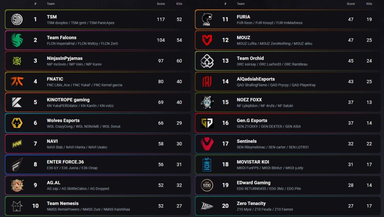Open the Zero Tenacity team name
This screenshot has height=217, width=384.
251,203
